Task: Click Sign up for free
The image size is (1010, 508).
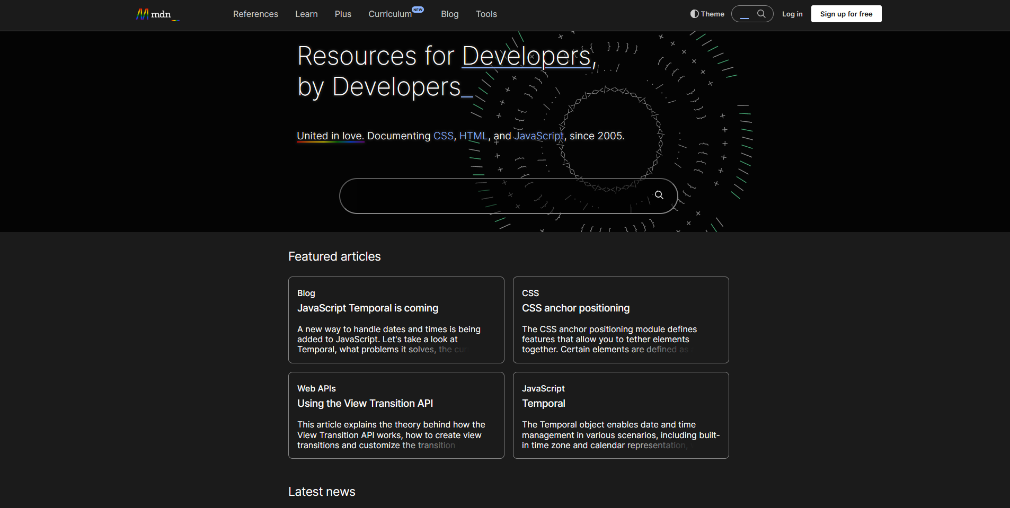Action: pyautogui.click(x=846, y=14)
